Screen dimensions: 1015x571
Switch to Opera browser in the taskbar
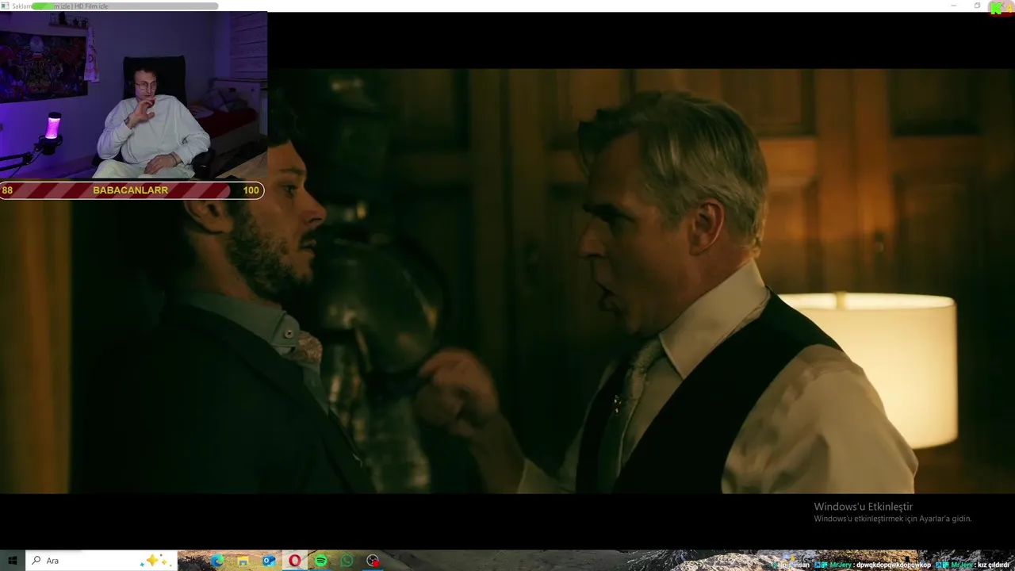click(295, 561)
